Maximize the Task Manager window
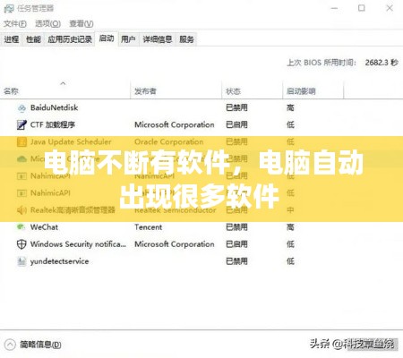 (x=362, y=8)
